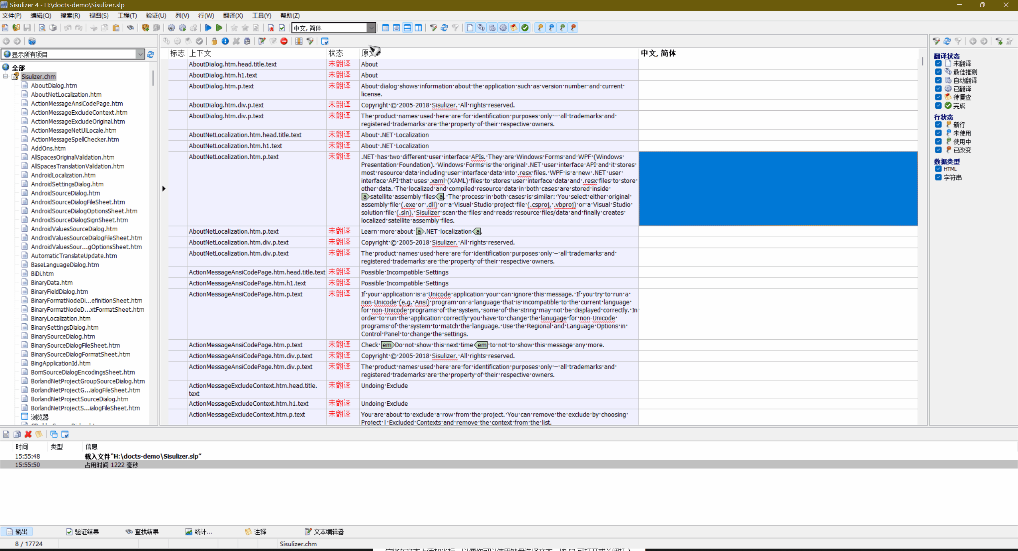Image resolution: width=1018 pixels, height=551 pixels.
Task: Toggle the 字符串 data type checkbox
Action: [x=938, y=177]
